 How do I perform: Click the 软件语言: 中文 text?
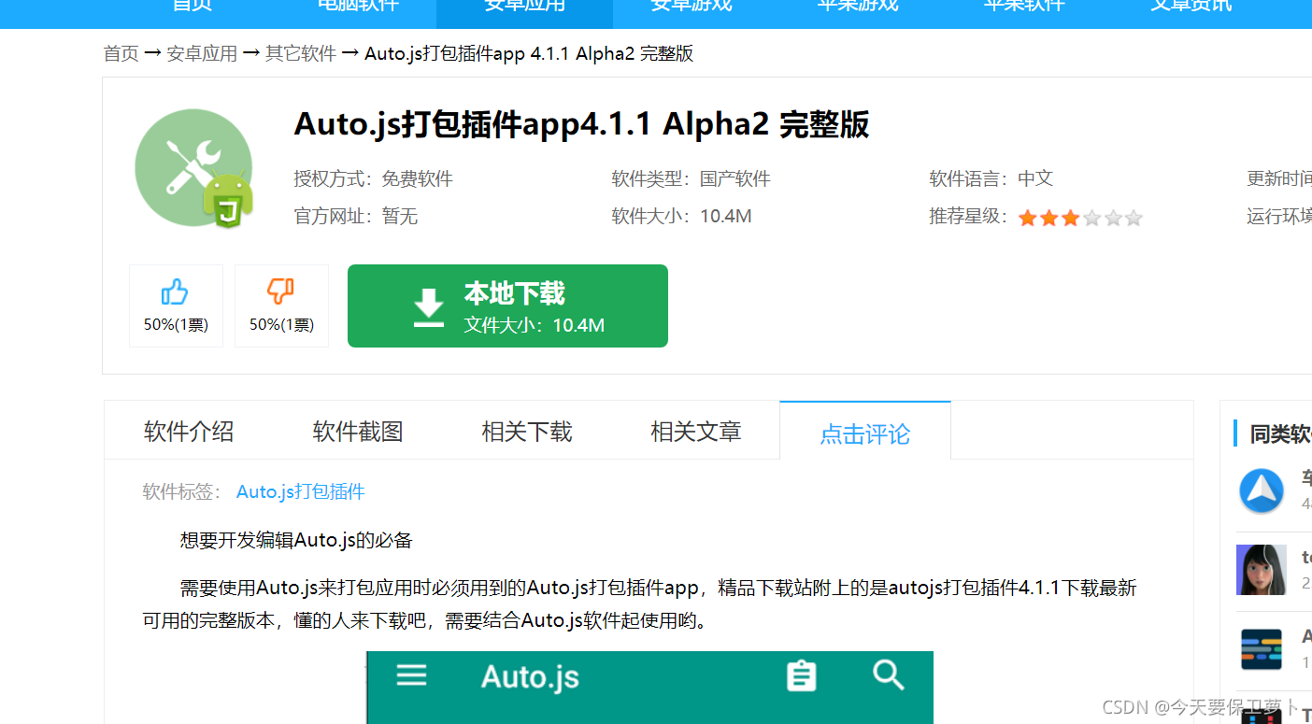(991, 178)
